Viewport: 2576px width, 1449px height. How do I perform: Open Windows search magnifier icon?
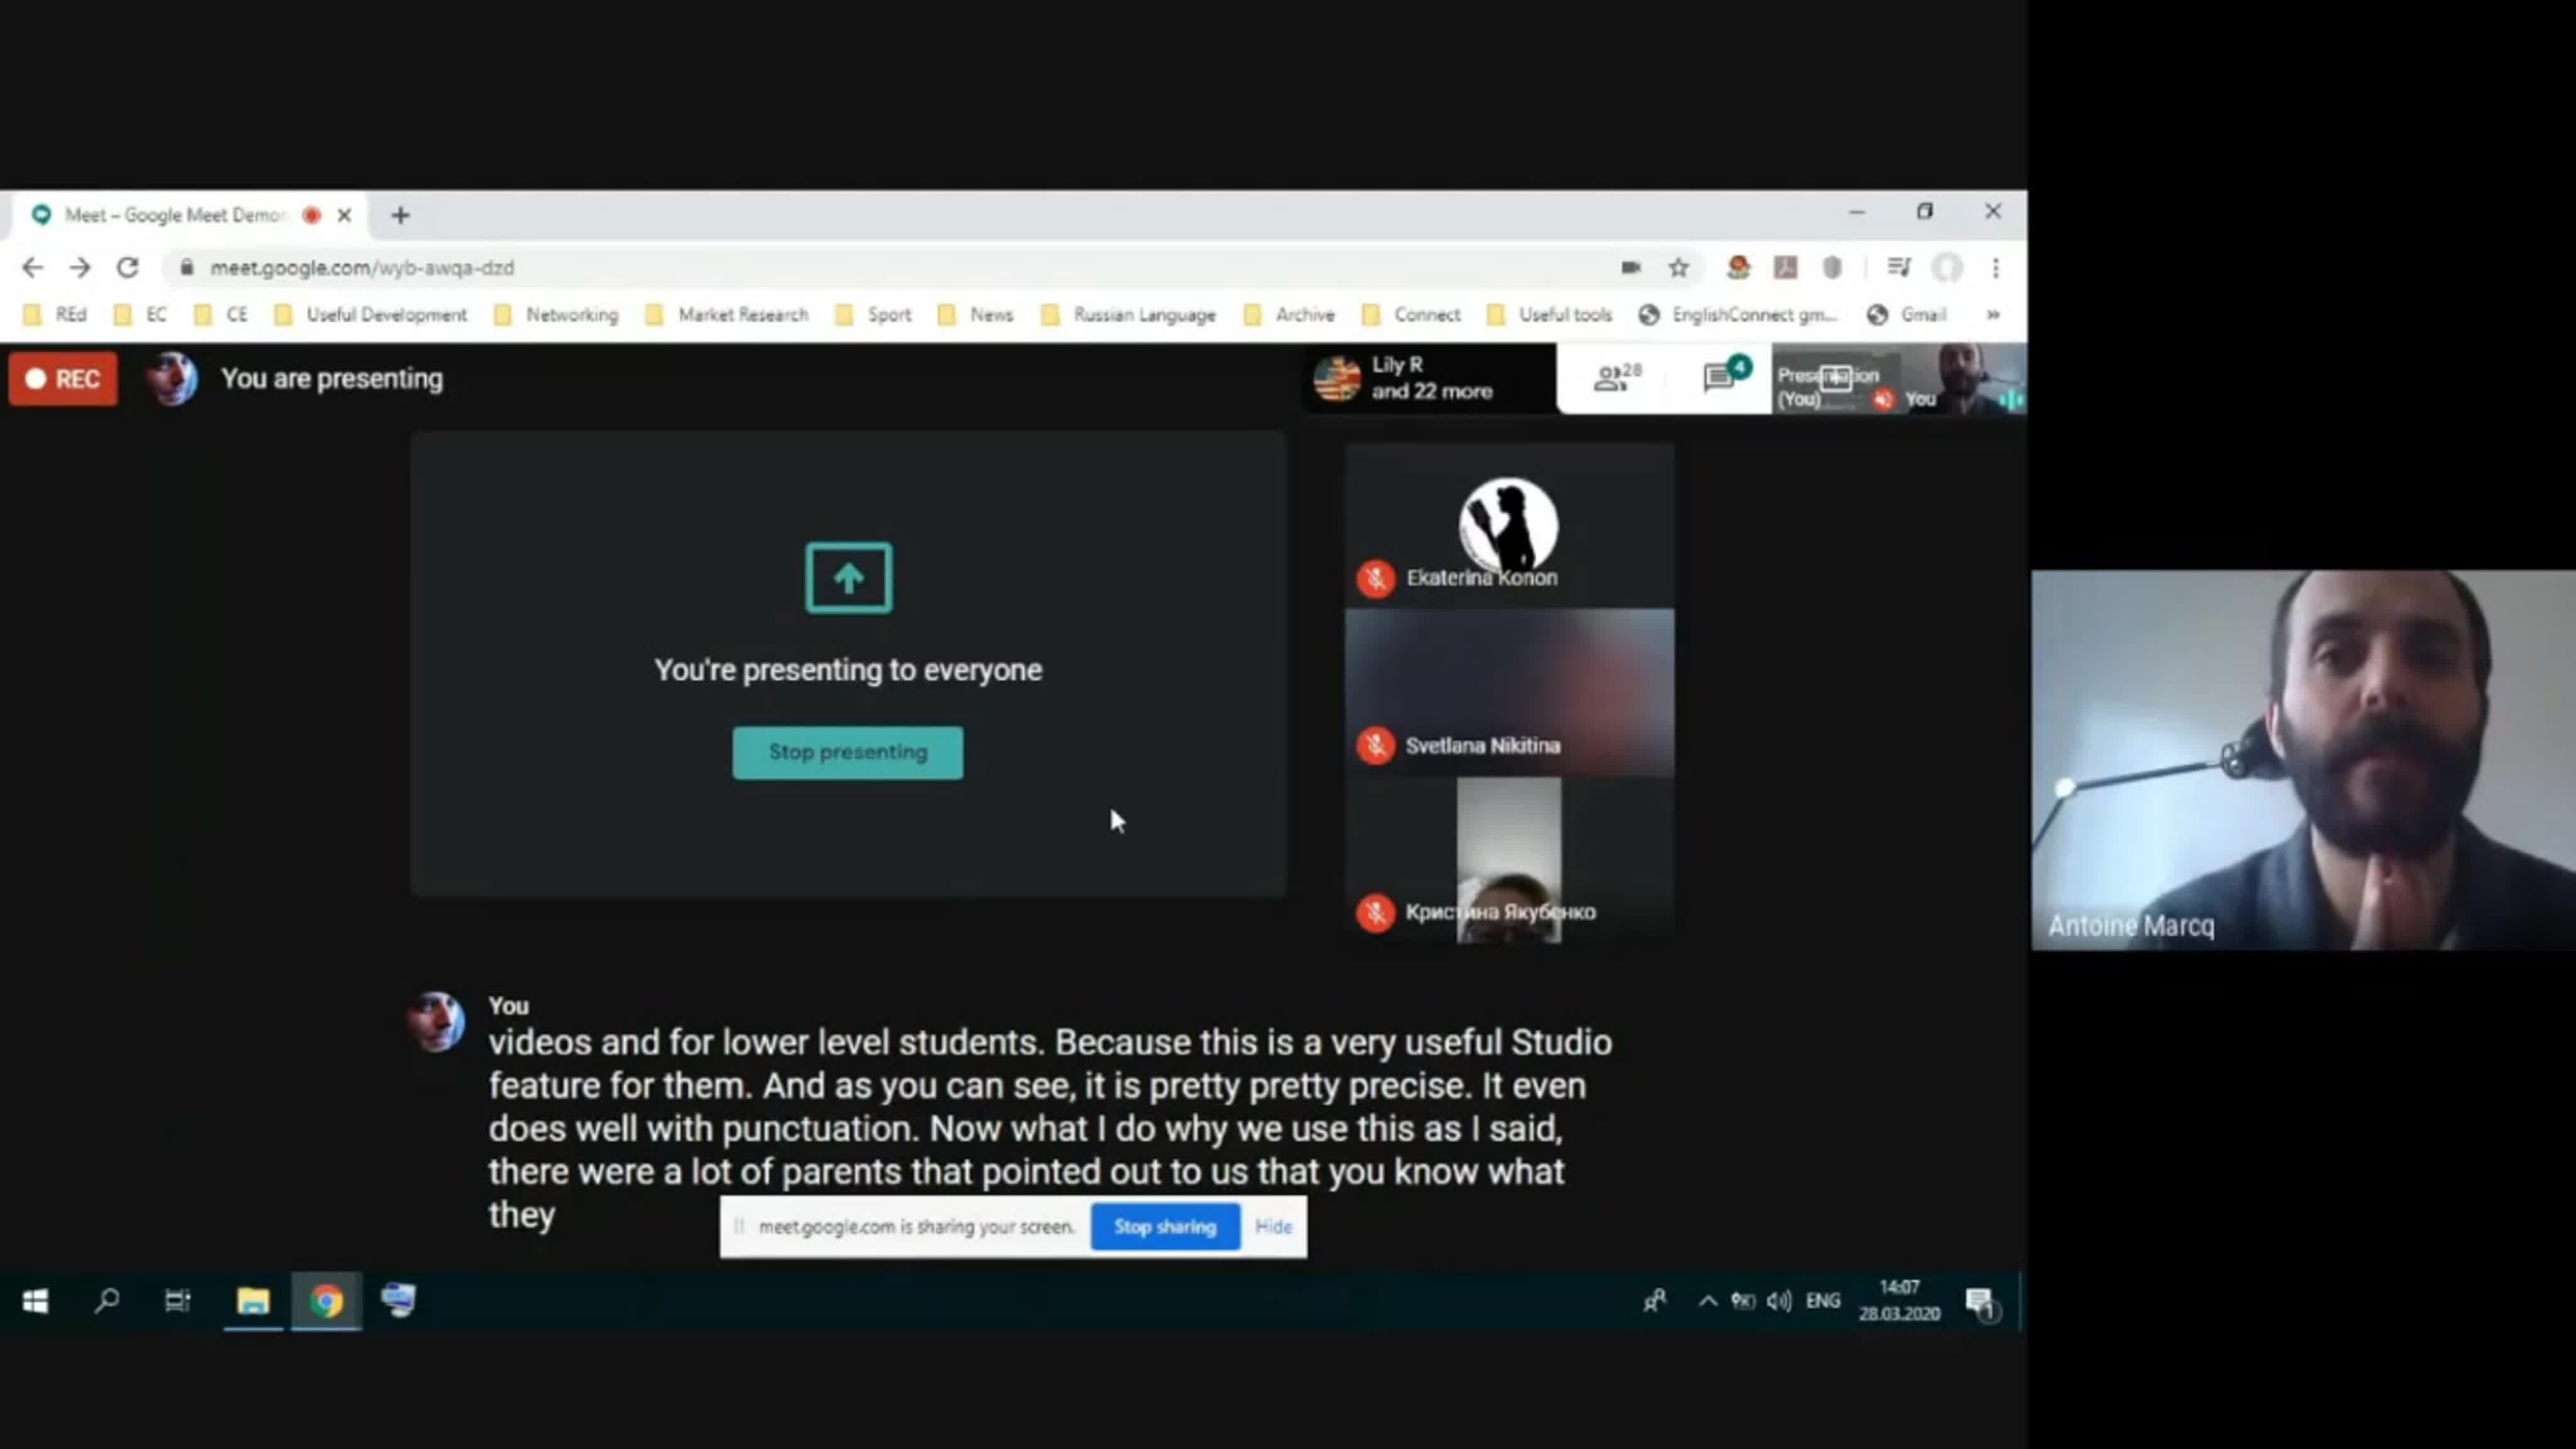[106, 1300]
